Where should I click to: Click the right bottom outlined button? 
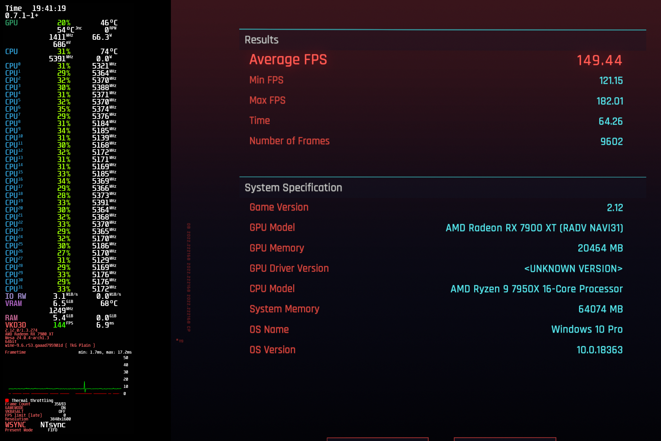click(x=505, y=439)
